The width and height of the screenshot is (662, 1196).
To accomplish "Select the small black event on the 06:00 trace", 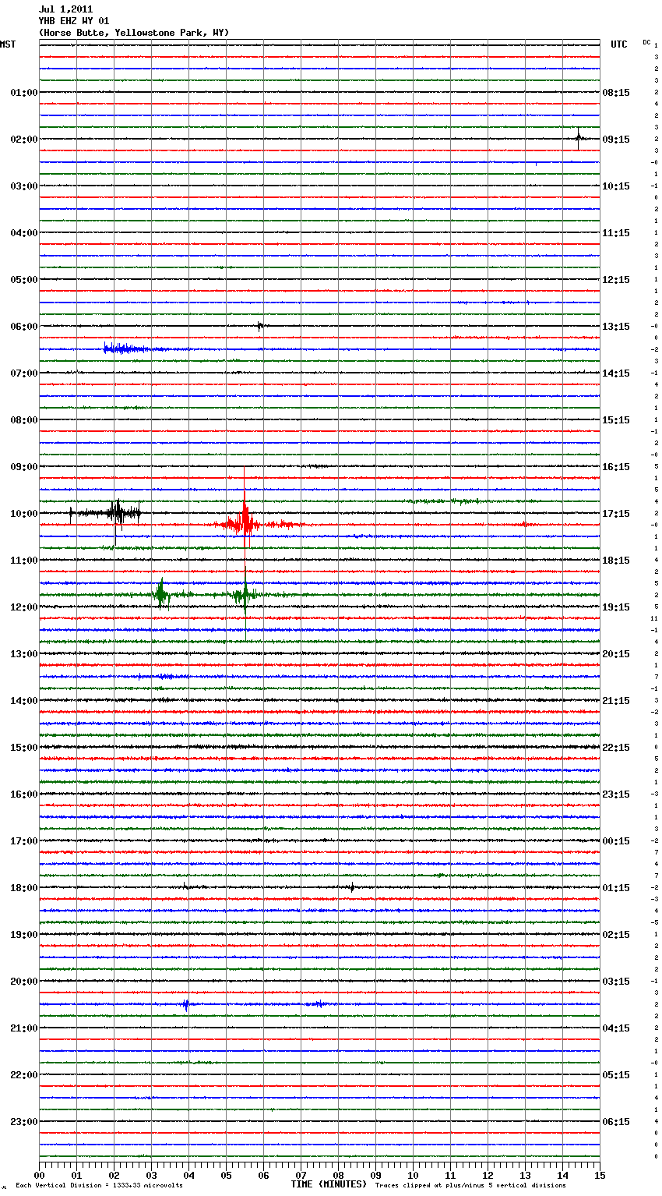I will (261, 326).
